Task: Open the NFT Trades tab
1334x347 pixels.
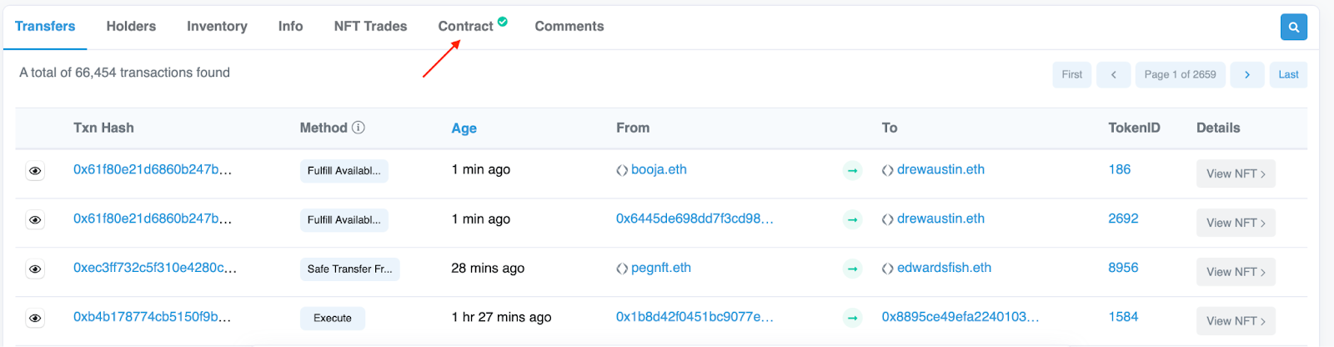Action: click(x=370, y=26)
